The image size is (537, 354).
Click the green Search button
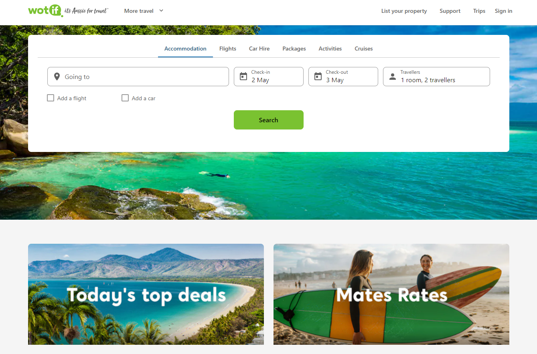(269, 120)
